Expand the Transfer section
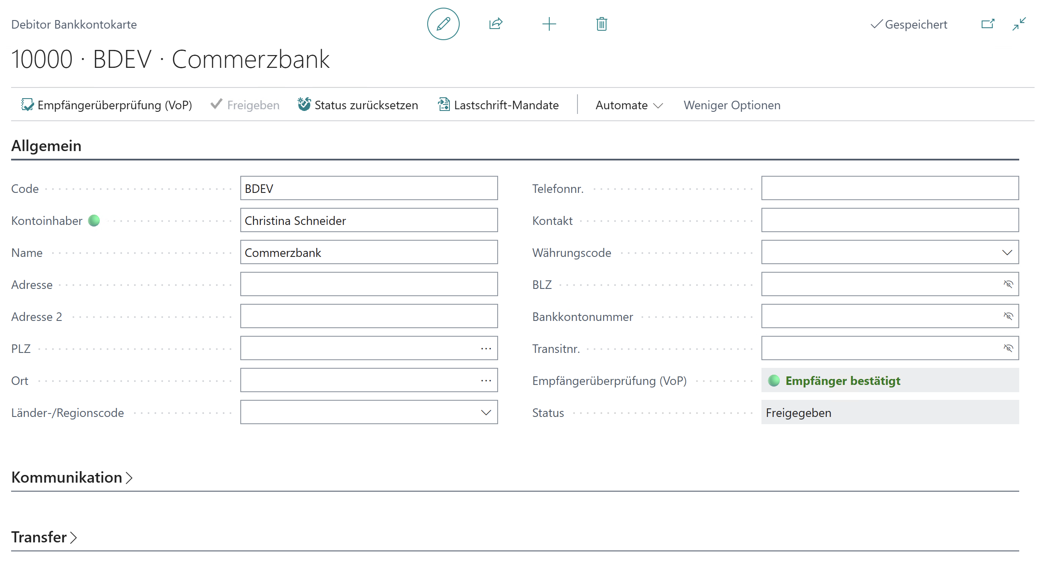1038x565 pixels. coord(44,537)
